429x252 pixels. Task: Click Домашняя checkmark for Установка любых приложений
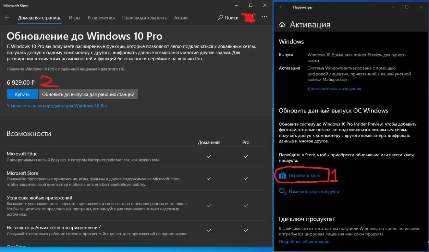click(x=209, y=206)
